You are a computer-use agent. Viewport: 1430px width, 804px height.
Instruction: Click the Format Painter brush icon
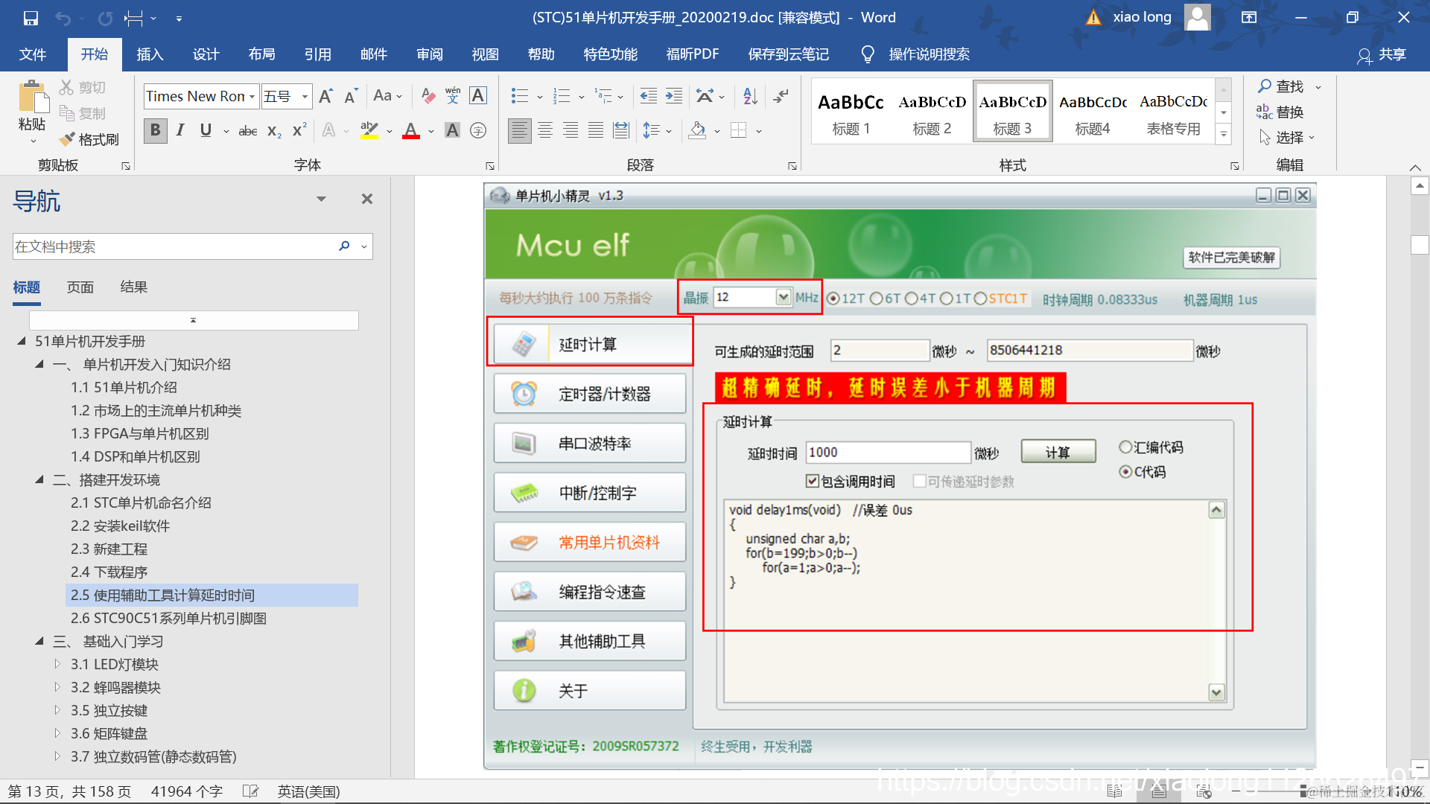pyautogui.click(x=67, y=139)
